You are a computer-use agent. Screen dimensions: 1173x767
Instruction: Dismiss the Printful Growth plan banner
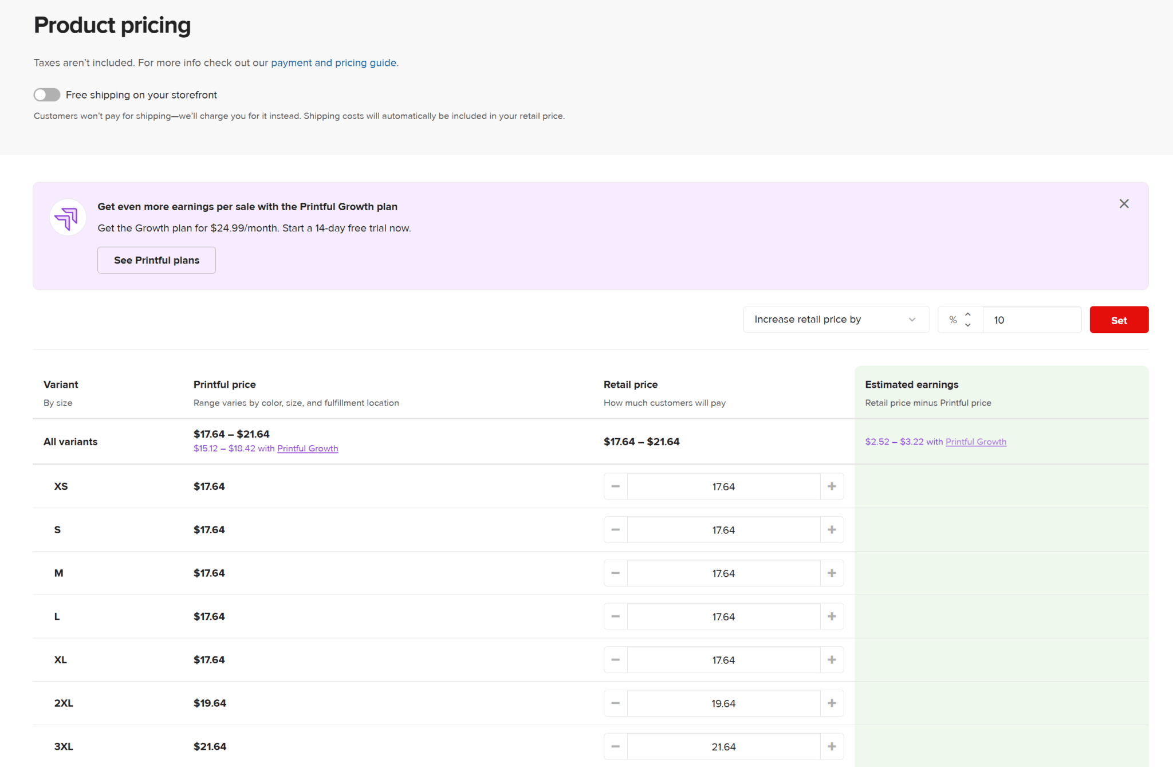[1124, 204]
